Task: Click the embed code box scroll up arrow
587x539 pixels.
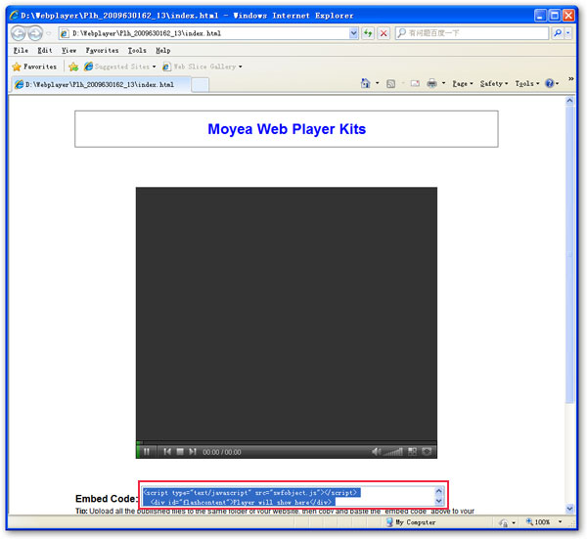Action: point(438,491)
